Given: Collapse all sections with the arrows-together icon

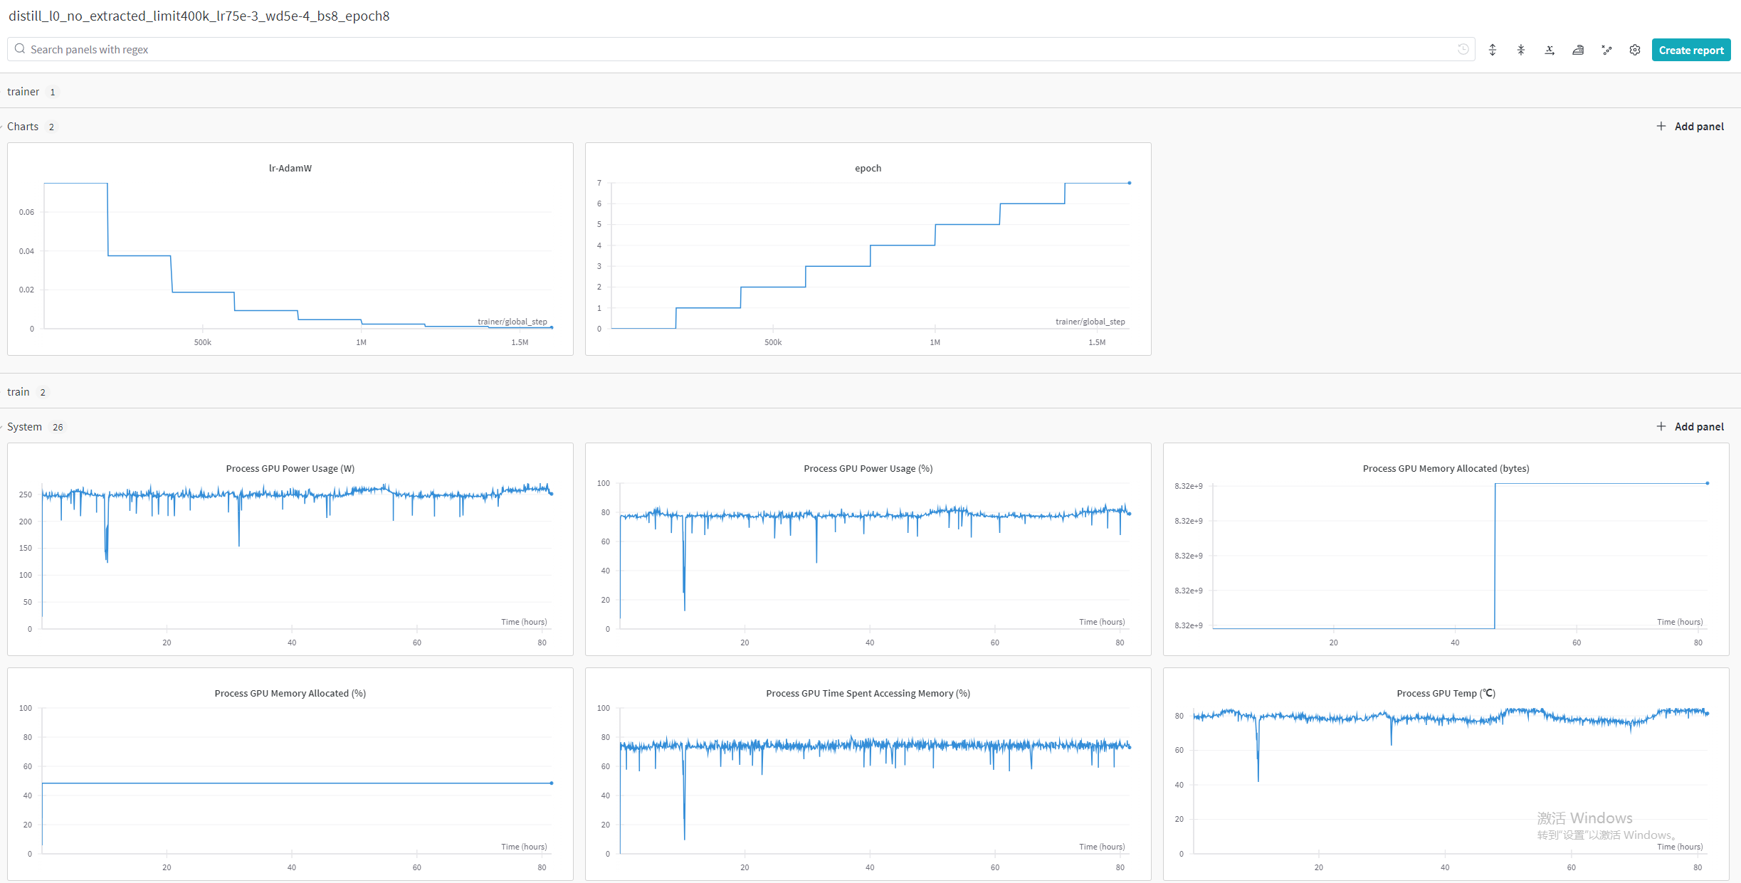Looking at the screenshot, I should [1521, 50].
